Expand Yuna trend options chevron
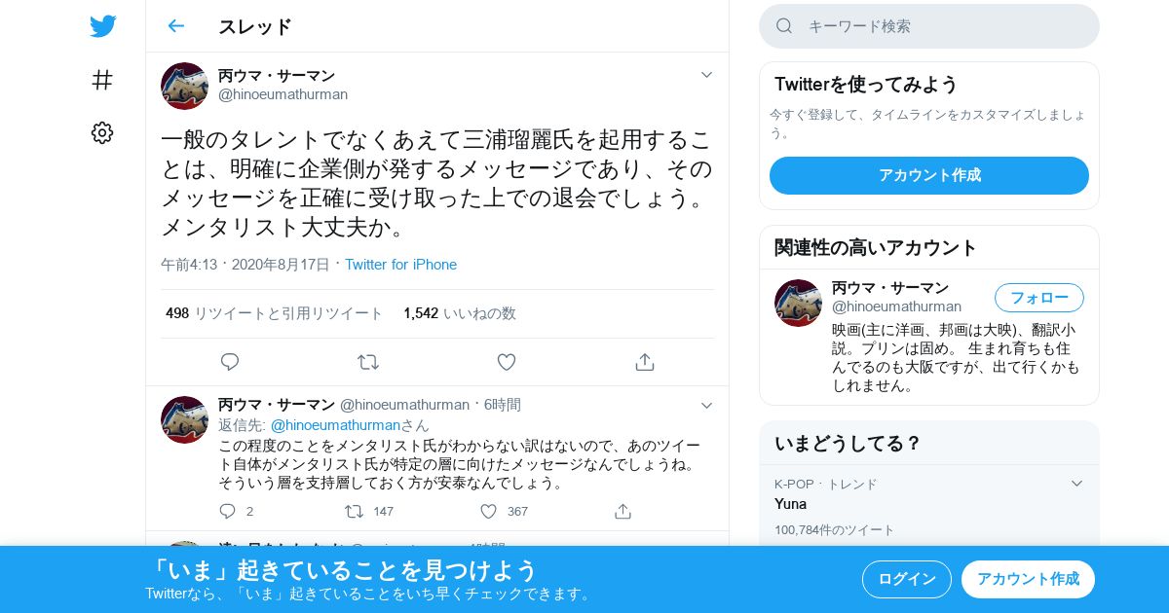This screenshot has width=1169, height=613. (1076, 484)
